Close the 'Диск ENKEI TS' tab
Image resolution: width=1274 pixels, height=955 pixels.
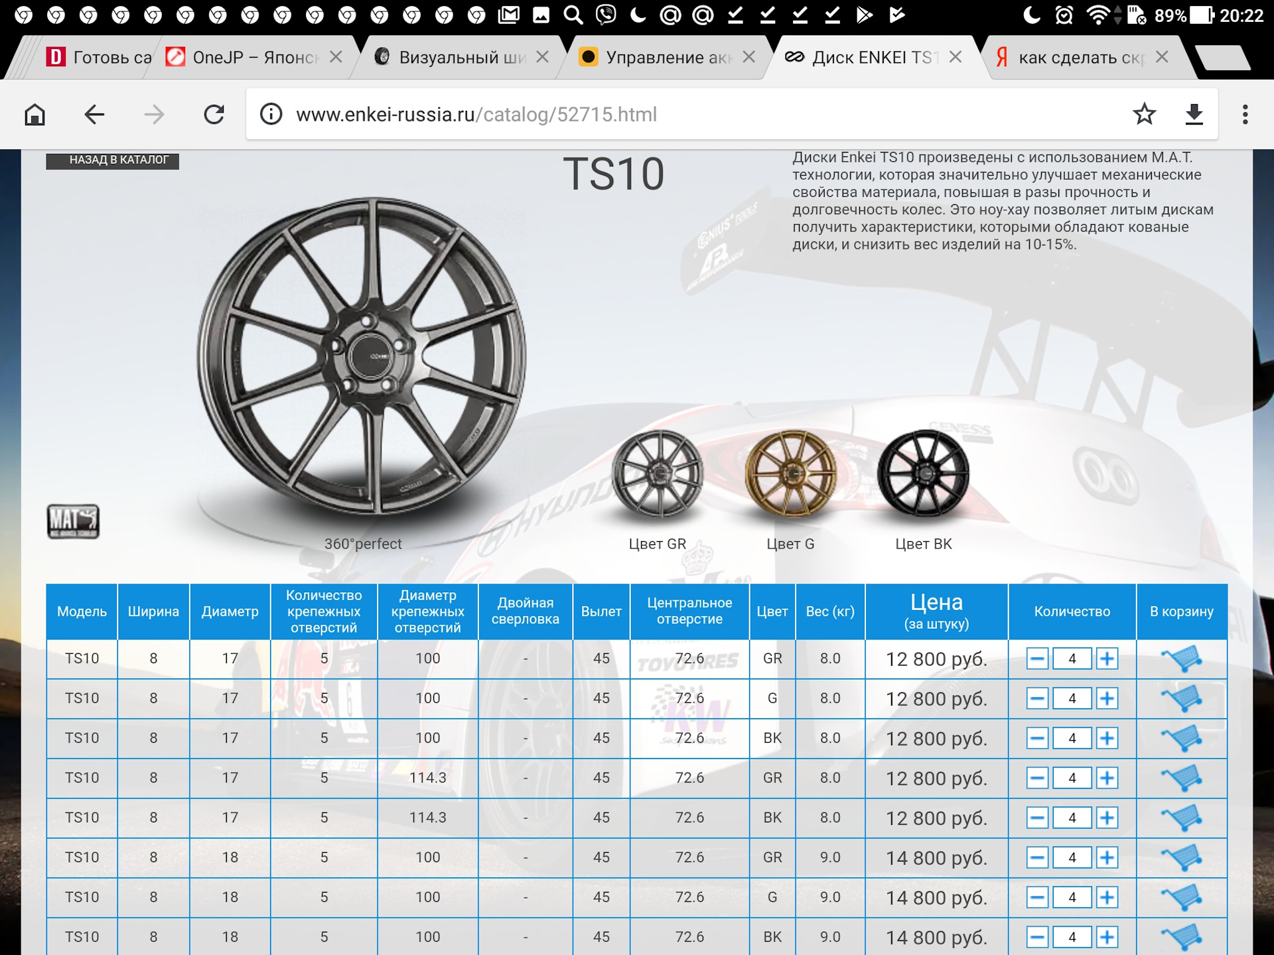point(955,57)
